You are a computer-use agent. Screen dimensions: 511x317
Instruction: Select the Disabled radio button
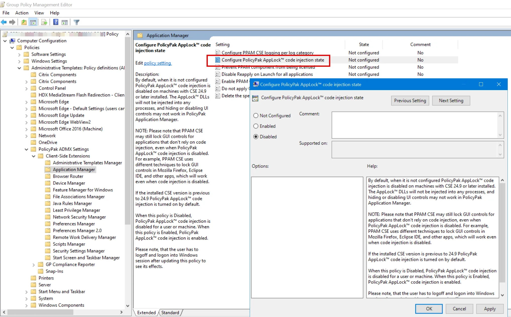[x=256, y=137]
